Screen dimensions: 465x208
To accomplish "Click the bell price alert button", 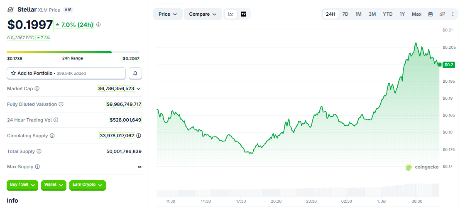I will click(x=135, y=73).
